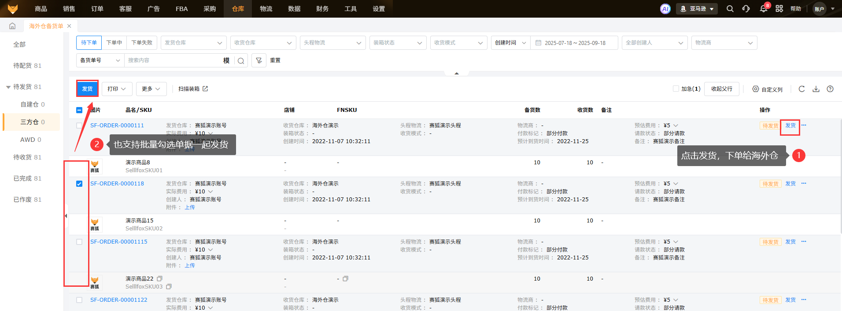
Task: Click the refresh icon above the table
Action: point(801,89)
